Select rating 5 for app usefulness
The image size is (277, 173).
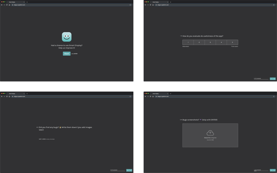click(232, 42)
